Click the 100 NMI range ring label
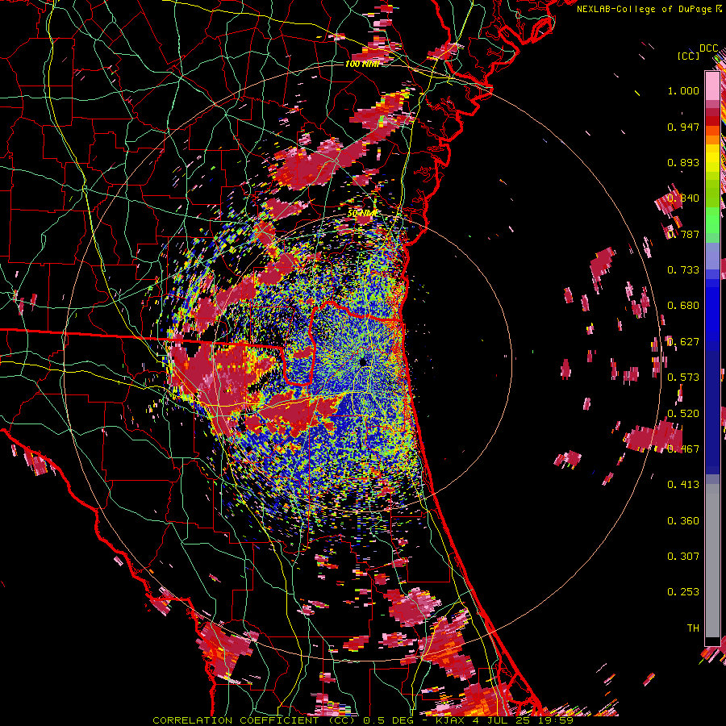Image resolution: width=726 pixels, height=726 pixels. point(362,64)
